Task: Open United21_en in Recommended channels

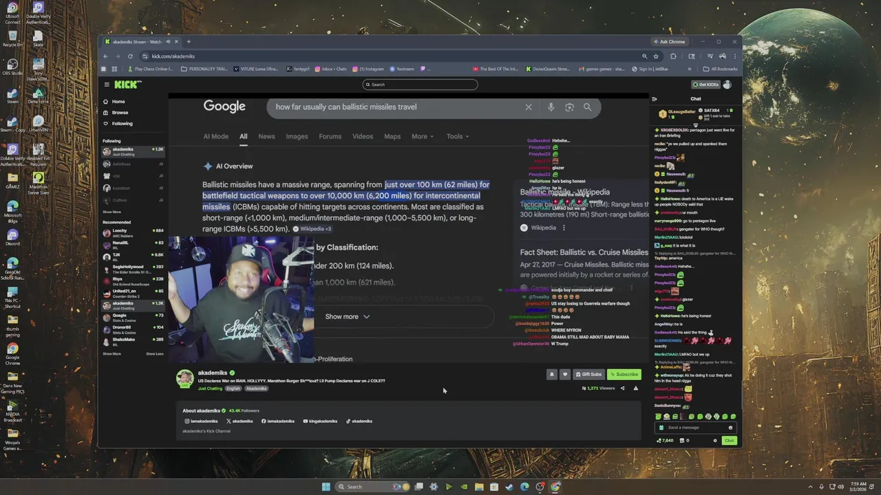Action: coord(133,294)
